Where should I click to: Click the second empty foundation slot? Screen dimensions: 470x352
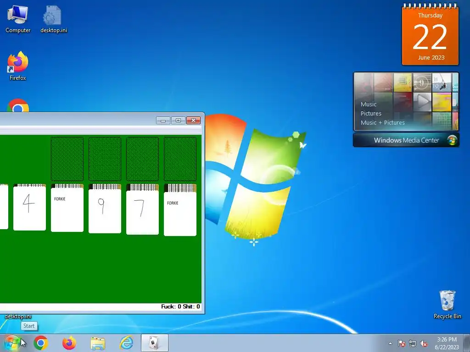click(x=105, y=159)
